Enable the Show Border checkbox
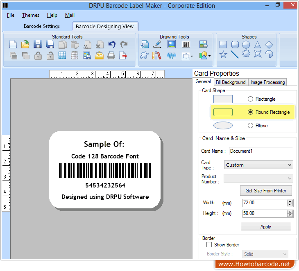The height and width of the screenshot is (271, 299). [x=209, y=244]
